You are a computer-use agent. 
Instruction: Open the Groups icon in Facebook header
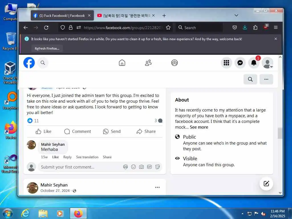(x=175, y=63)
